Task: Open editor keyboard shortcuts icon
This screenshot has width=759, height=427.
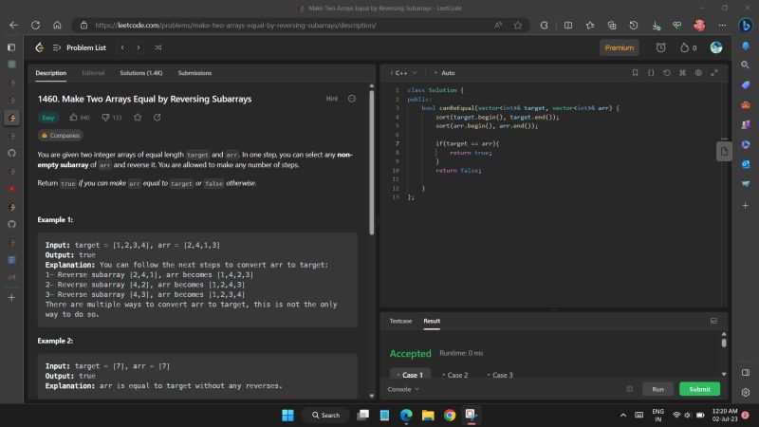Action: (682, 73)
